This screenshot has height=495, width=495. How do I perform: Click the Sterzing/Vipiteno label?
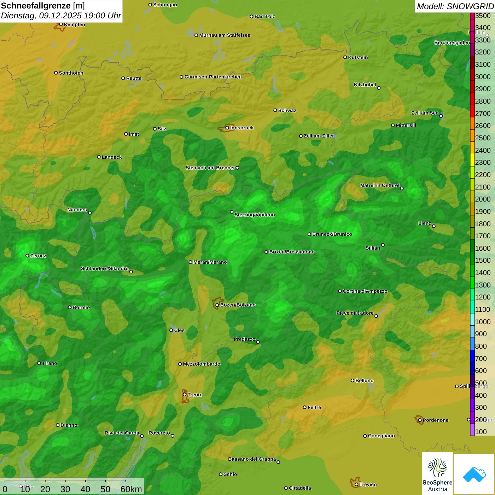click(x=255, y=215)
